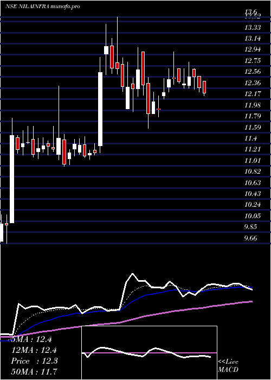This screenshot has width=271, height=380.
Task: Select the 12.17 price axis label
Action: (253, 94)
